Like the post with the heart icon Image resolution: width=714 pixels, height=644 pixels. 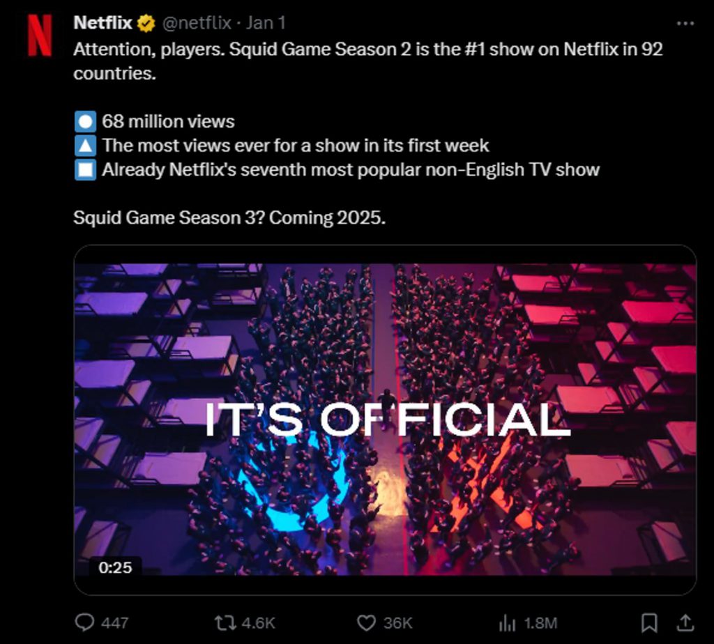pyautogui.click(x=366, y=622)
